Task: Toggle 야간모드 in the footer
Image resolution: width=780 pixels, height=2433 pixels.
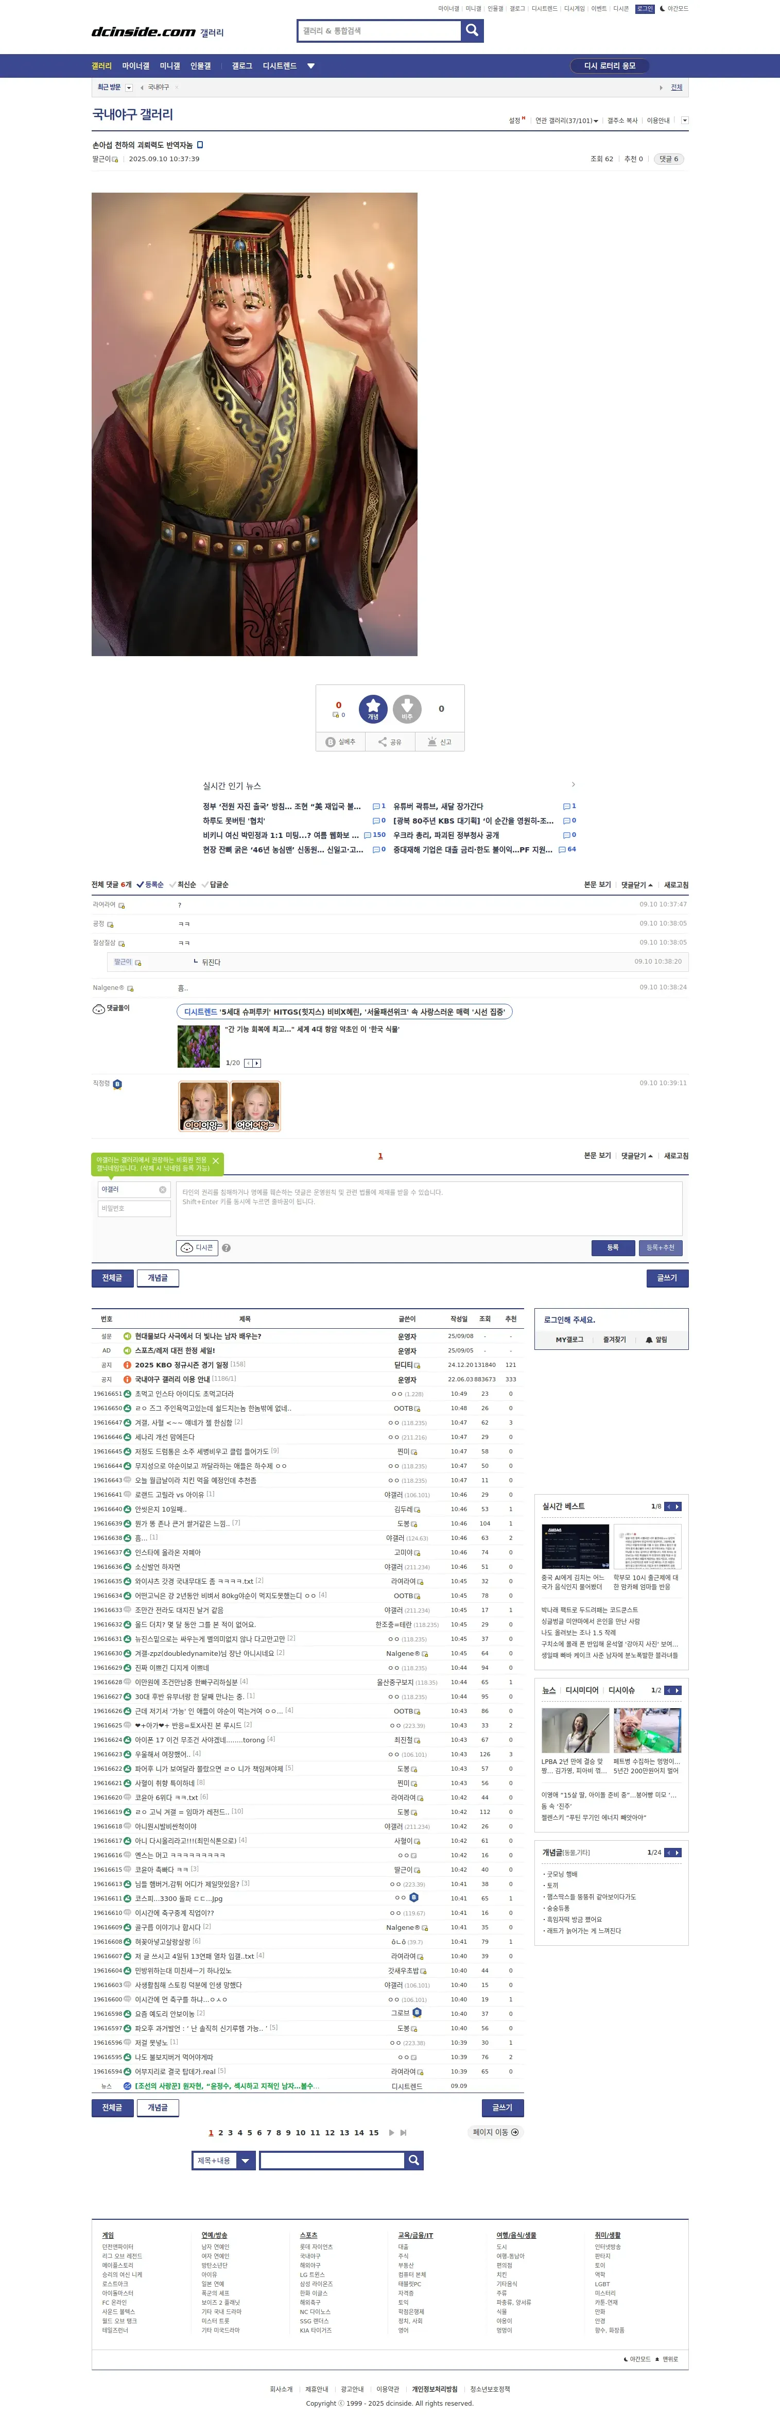Action: pyautogui.click(x=637, y=2358)
